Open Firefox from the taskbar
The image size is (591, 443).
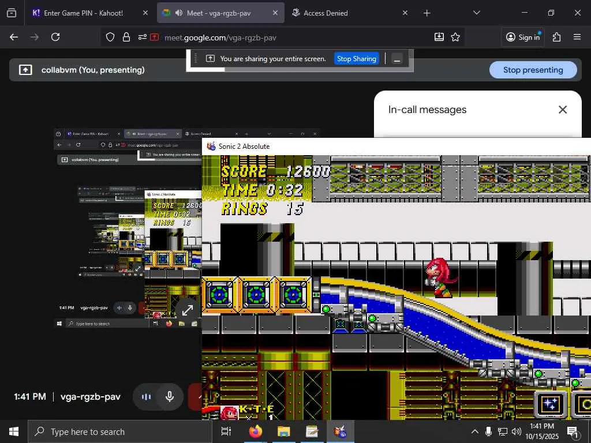[x=256, y=431]
